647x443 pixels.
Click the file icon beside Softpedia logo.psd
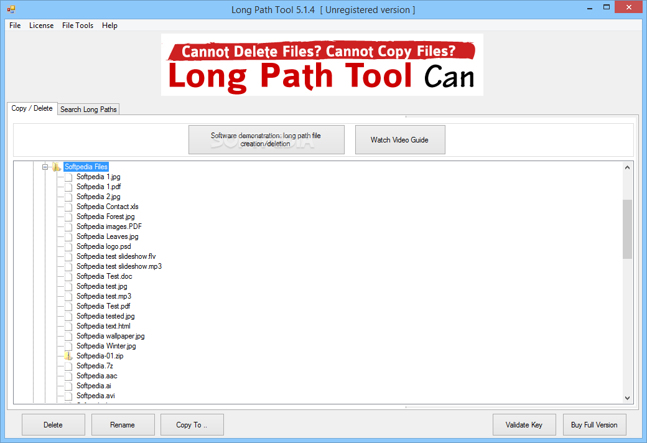(68, 246)
